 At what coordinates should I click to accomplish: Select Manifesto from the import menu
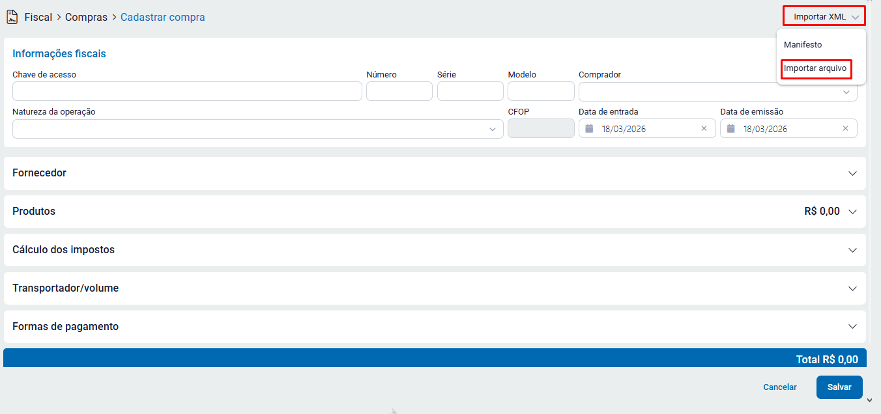click(x=803, y=45)
